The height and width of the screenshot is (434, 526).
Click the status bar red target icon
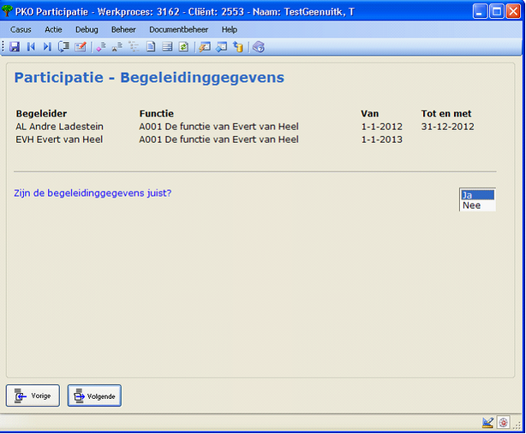pyautogui.click(x=503, y=423)
